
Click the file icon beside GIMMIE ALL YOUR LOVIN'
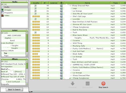61,65
